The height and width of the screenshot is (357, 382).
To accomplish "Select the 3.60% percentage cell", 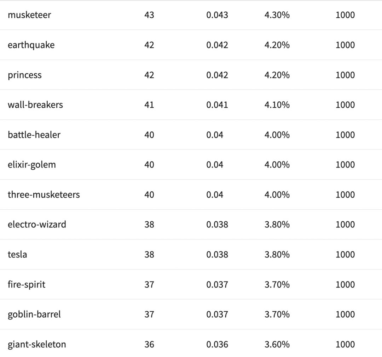I will [277, 344].
